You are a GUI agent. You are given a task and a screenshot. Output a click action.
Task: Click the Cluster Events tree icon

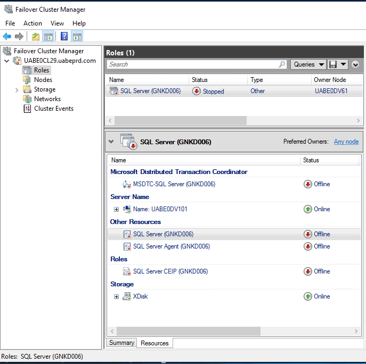27,109
